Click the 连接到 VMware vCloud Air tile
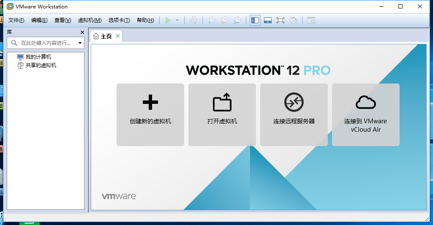 pyautogui.click(x=365, y=115)
